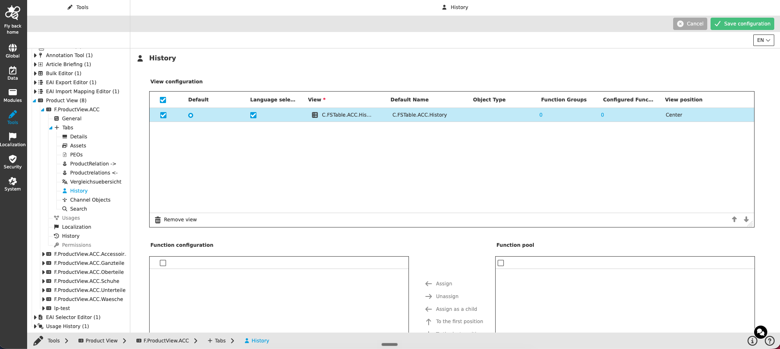Switch to the Tools top tab
780x349 pixels.
[78, 7]
